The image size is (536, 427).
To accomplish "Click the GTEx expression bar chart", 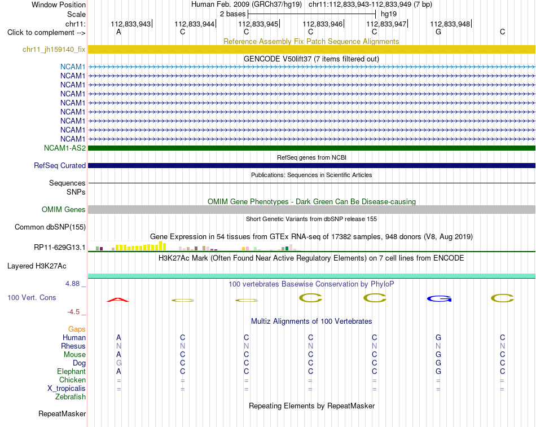I will pos(195,246).
